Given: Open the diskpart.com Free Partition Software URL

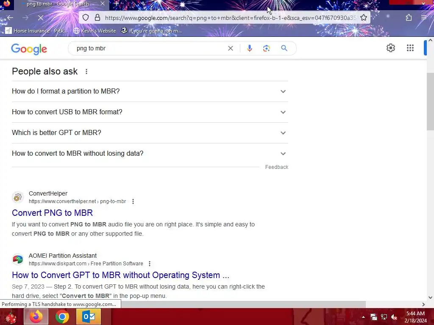Looking at the screenshot, I should 86,263.
